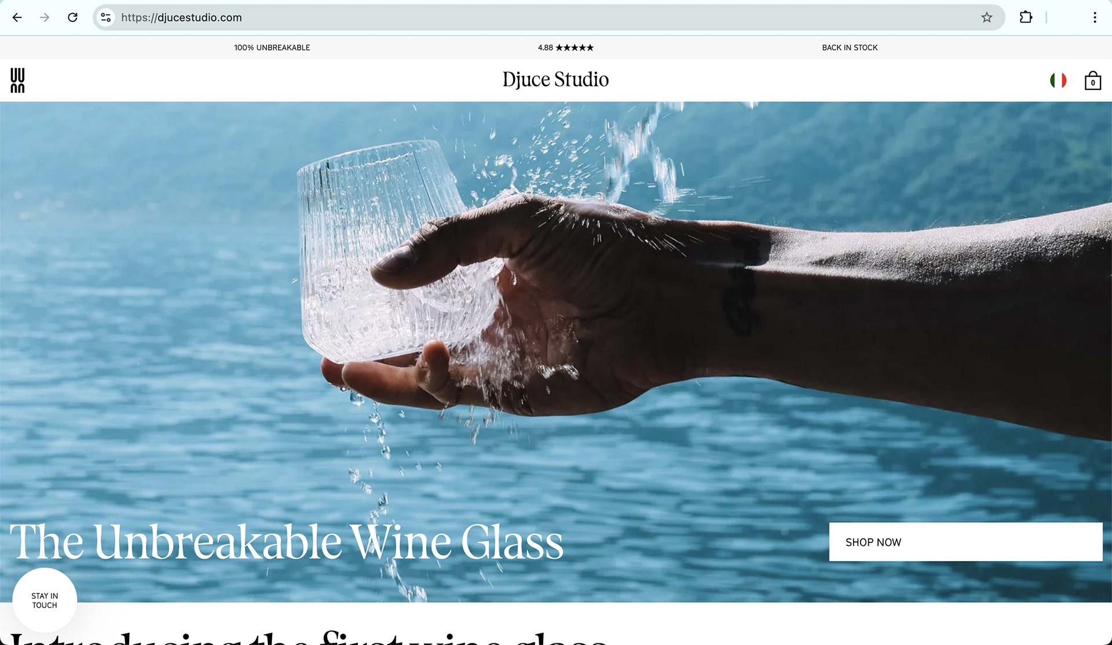Image resolution: width=1112 pixels, height=645 pixels.
Task: Select the Italian flag language icon
Action: tap(1058, 81)
